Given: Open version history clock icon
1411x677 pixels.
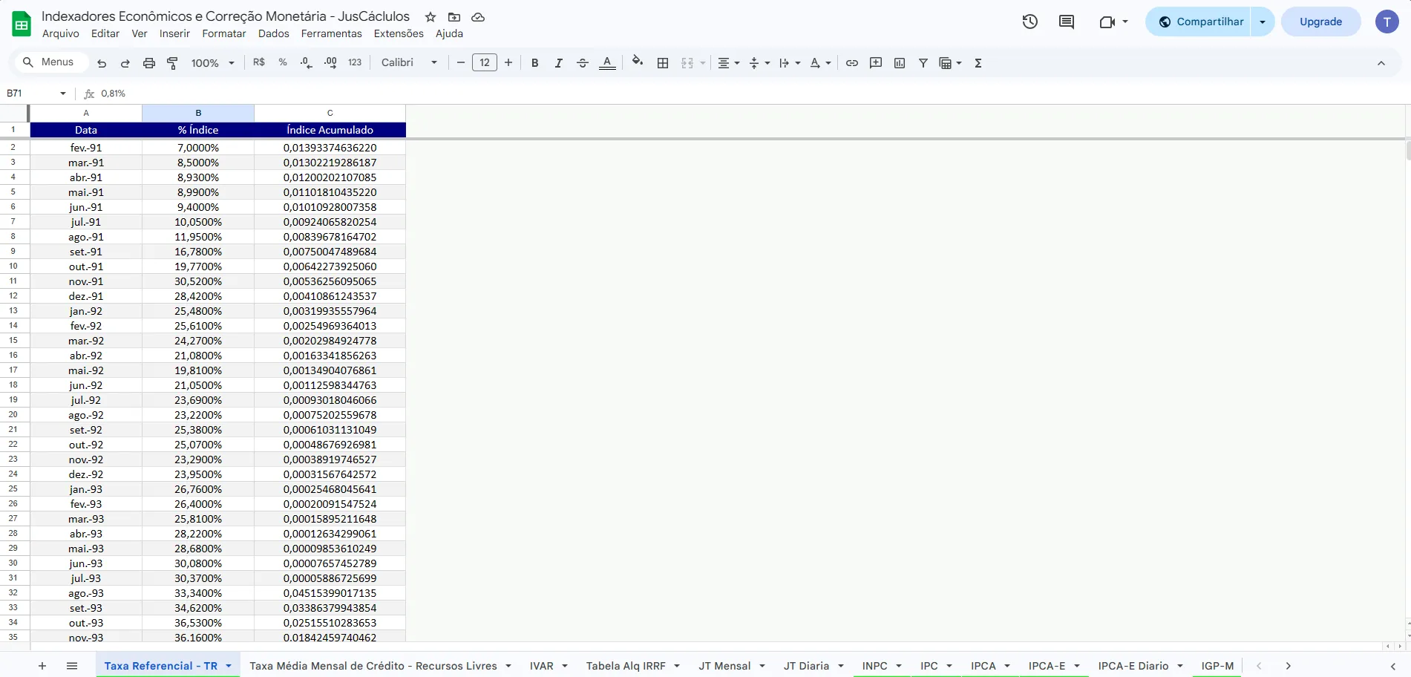Looking at the screenshot, I should point(1029,22).
